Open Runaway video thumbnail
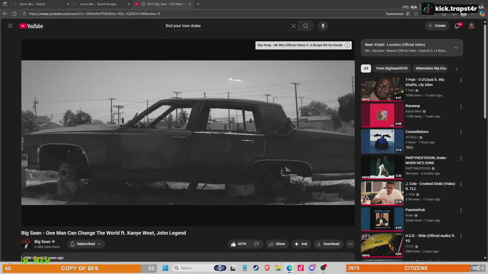Viewport: 488px width, 274px height. [x=382, y=115]
